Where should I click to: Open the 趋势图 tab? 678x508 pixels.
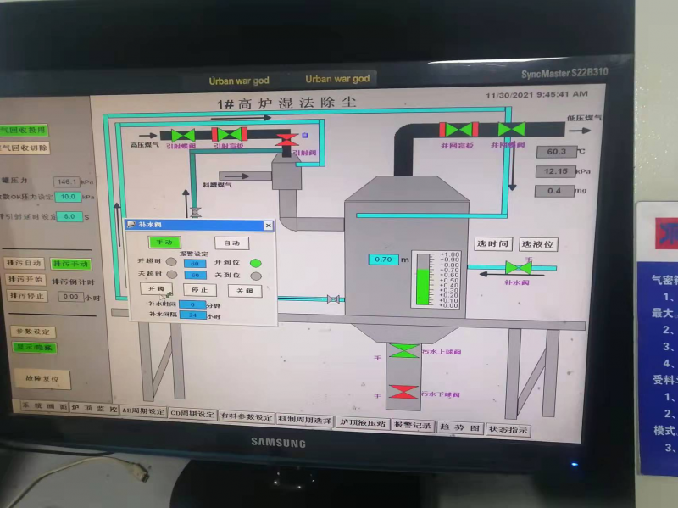coord(460,427)
